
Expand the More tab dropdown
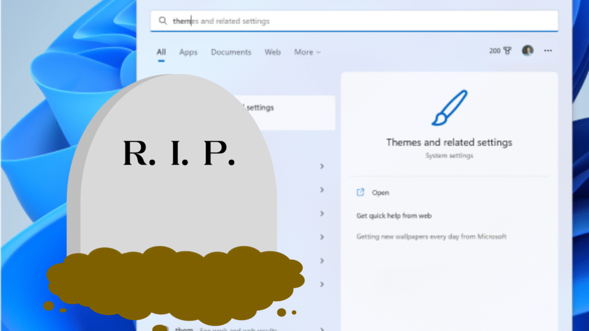pyautogui.click(x=307, y=52)
